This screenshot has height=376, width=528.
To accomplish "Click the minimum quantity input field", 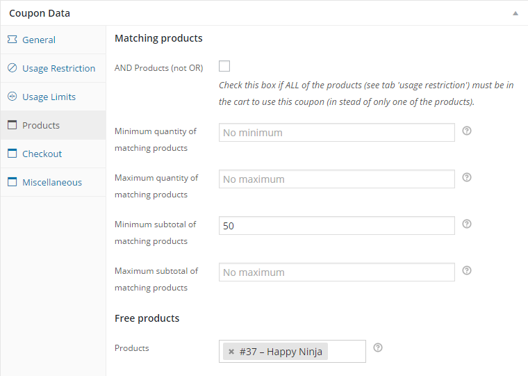I will click(x=336, y=133).
